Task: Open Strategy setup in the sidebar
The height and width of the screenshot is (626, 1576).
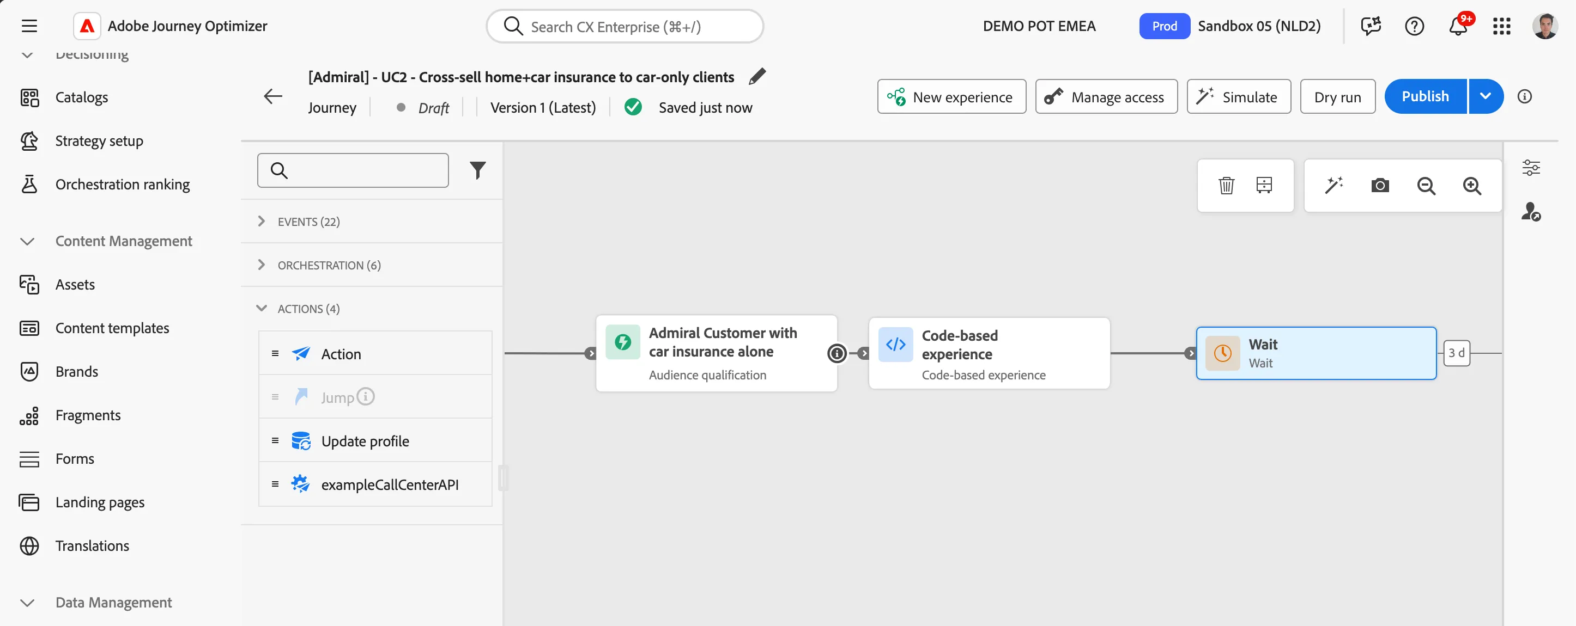Action: point(82,140)
